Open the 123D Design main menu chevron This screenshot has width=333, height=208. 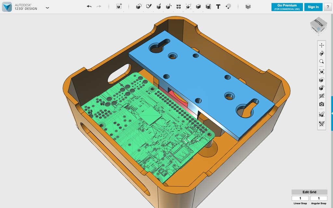coord(47,7)
